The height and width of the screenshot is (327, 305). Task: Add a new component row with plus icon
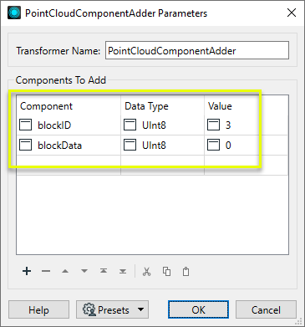click(27, 271)
